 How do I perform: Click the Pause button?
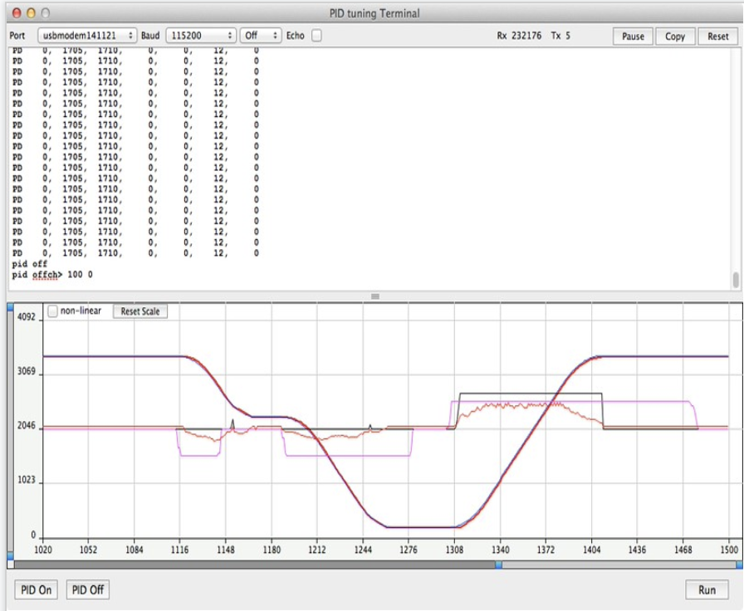[x=633, y=37]
